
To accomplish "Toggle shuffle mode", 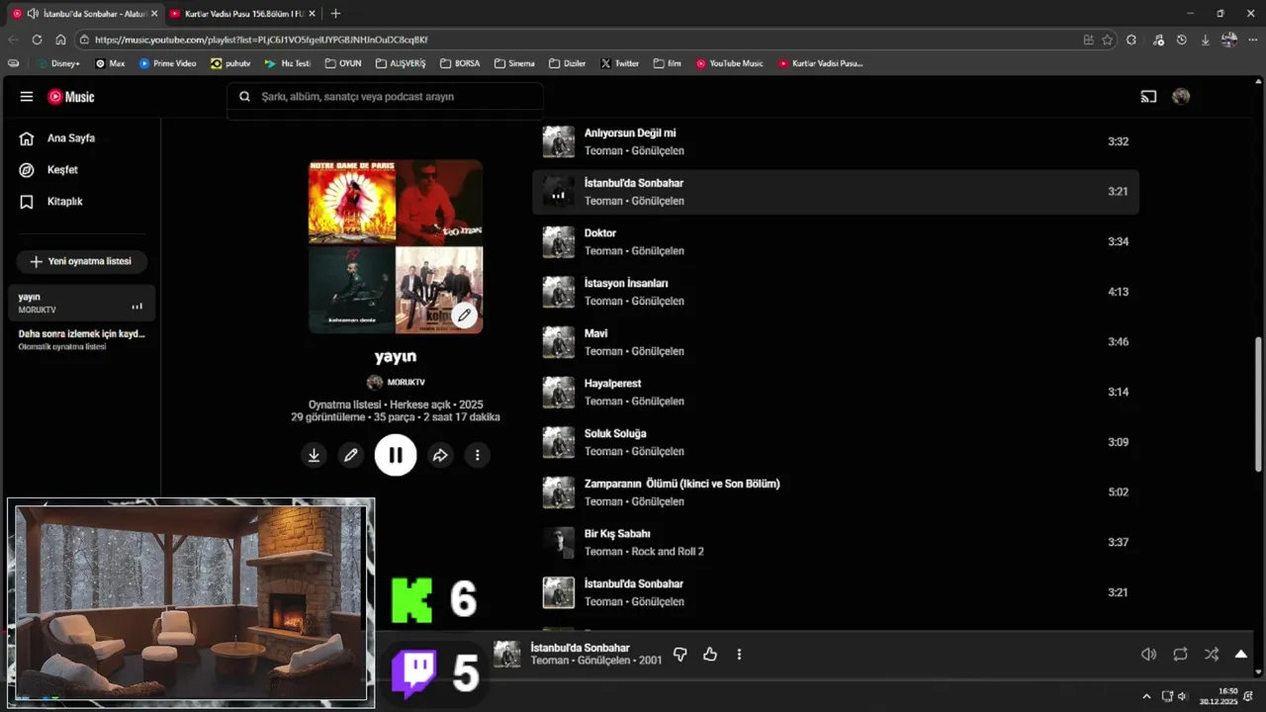I will [x=1212, y=654].
